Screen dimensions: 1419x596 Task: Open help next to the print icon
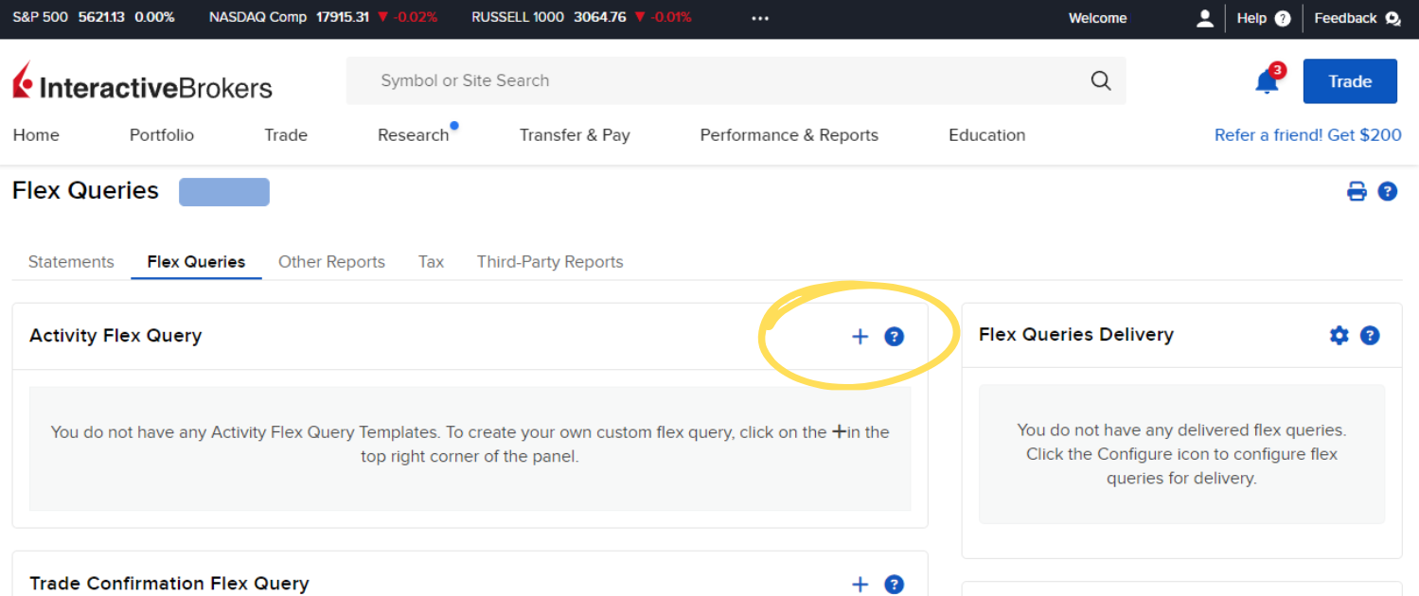1388,191
